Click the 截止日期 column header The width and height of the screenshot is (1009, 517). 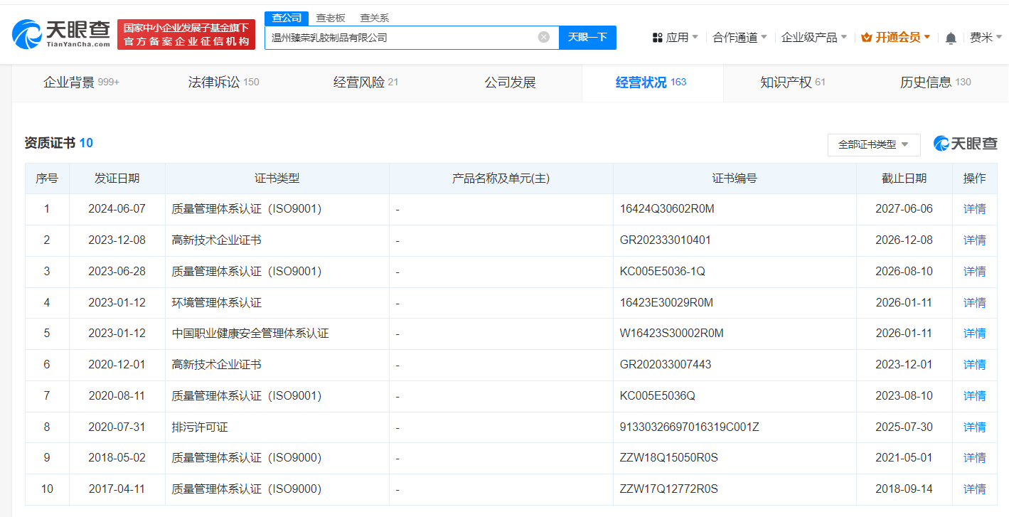point(904,178)
